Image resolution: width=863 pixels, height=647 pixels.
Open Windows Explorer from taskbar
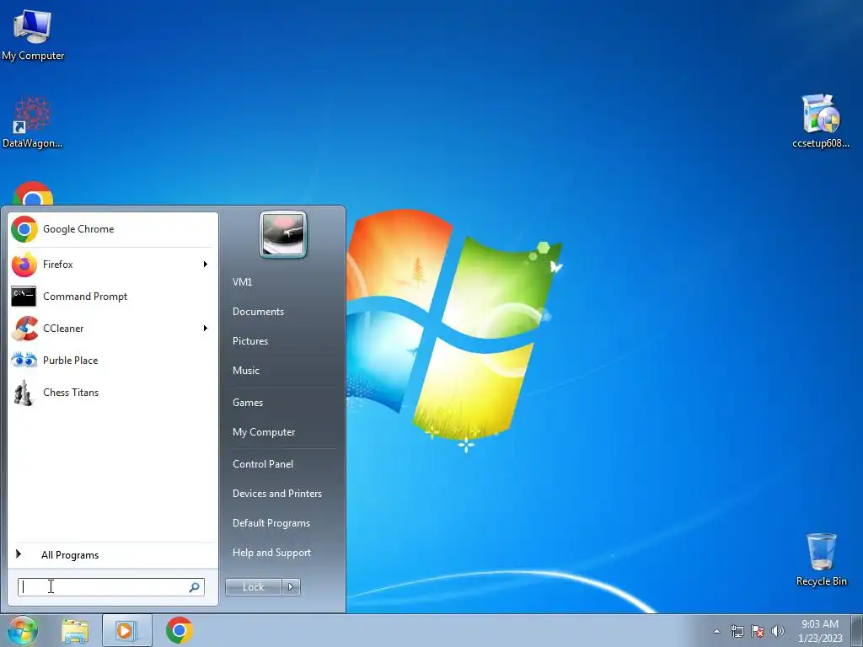click(75, 631)
